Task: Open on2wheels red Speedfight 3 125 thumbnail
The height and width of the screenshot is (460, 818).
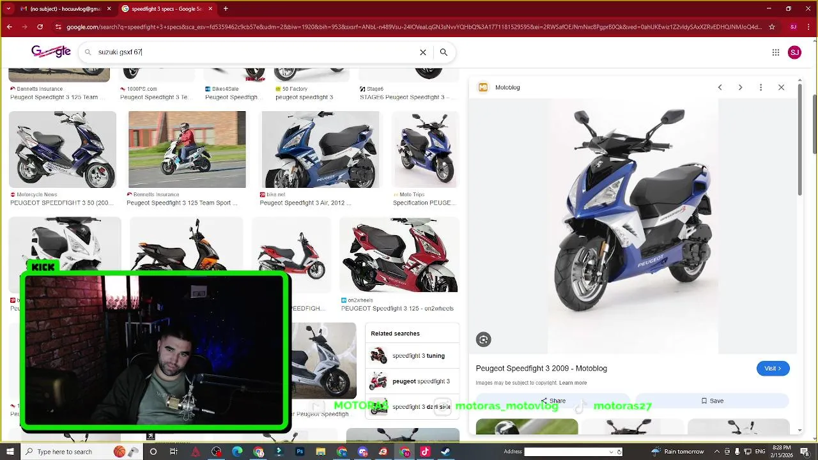Action: point(399,255)
